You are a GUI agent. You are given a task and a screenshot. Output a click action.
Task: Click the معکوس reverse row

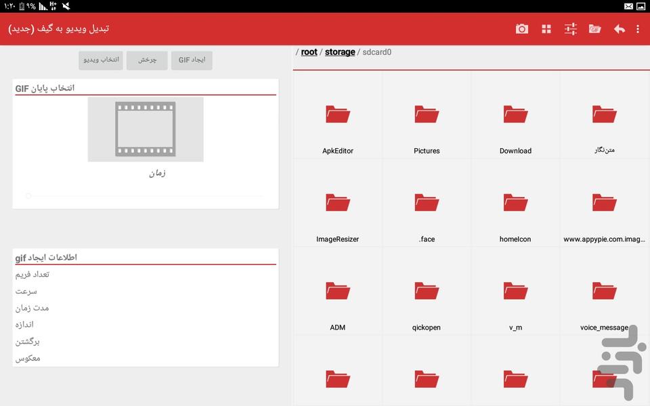pos(146,358)
